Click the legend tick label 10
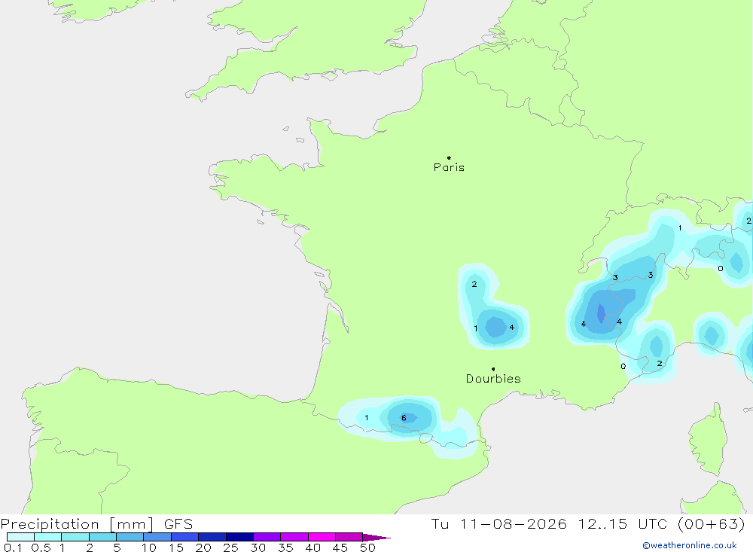Screen dimensions: 753x552 pos(149,547)
